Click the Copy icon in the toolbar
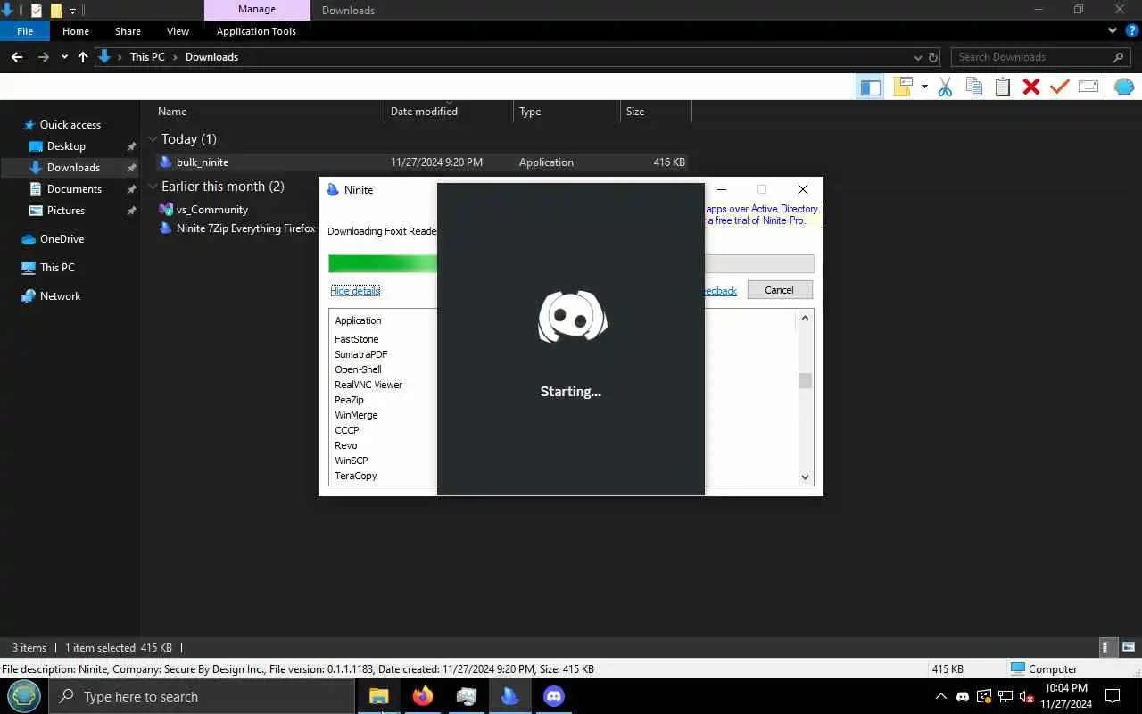 (974, 87)
